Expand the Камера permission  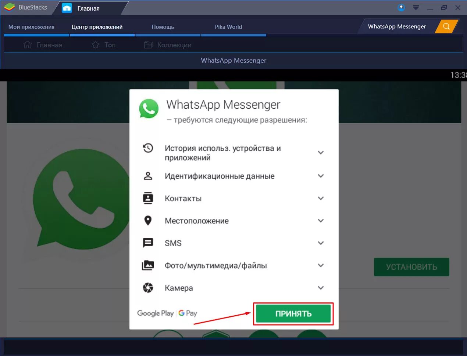(321, 288)
